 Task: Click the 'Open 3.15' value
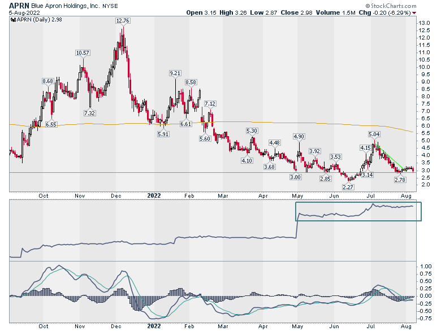(x=201, y=12)
